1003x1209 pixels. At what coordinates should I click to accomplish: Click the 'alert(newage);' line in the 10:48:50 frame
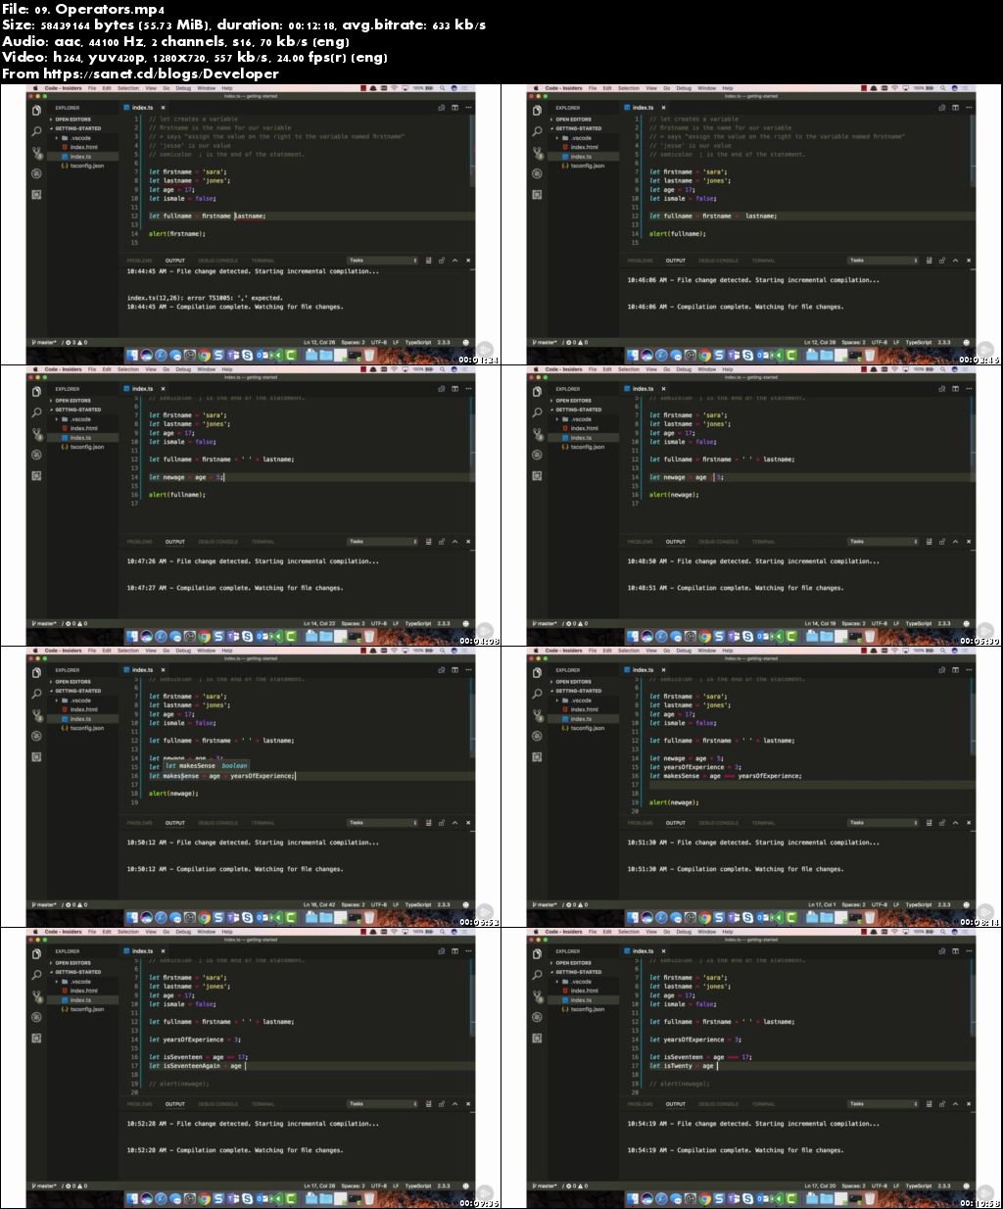[x=674, y=495]
